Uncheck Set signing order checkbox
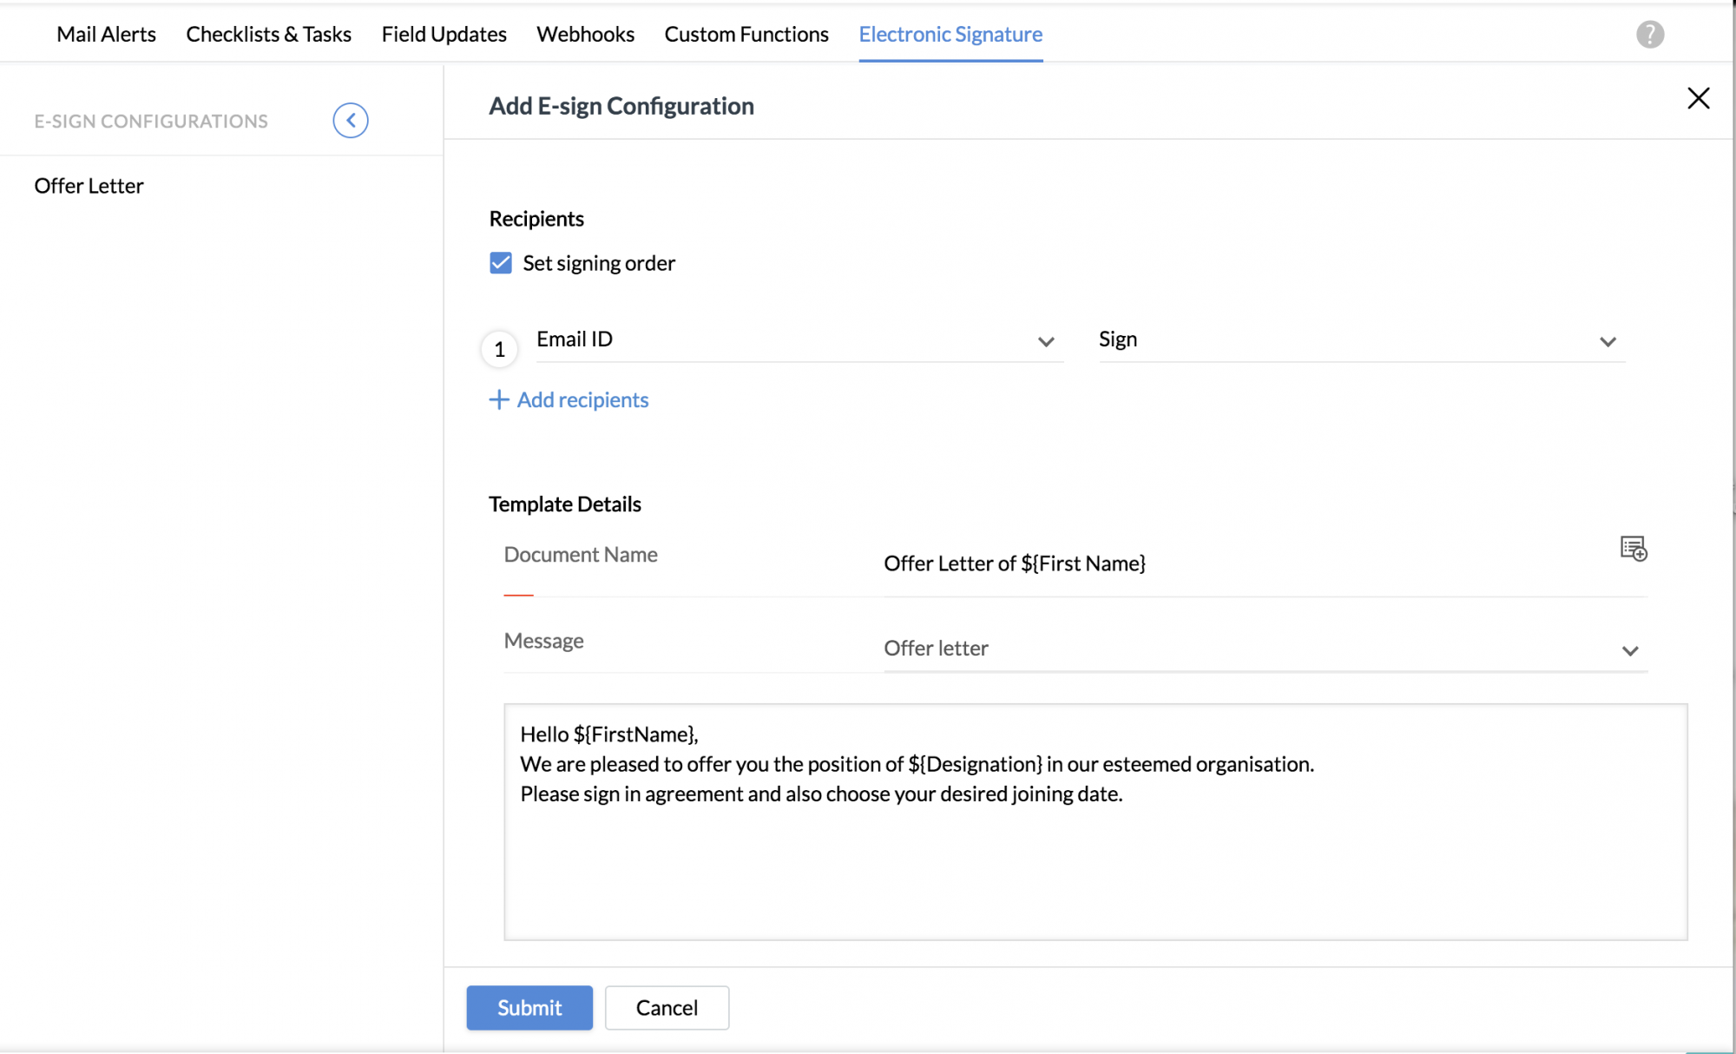The height and width of the screenshot is (1054, 1736). pos(501,263)
